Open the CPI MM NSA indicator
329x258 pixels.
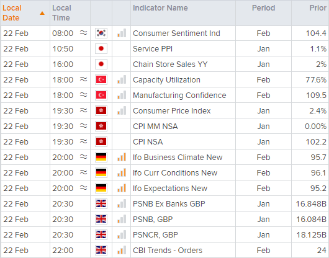[x=155, y=126]
